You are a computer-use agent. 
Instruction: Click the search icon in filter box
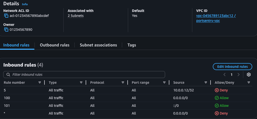[8, 75]
